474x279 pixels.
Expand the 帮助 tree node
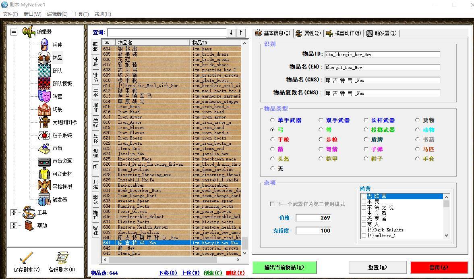[x=14, y=225]
